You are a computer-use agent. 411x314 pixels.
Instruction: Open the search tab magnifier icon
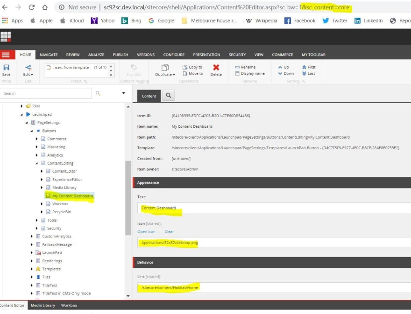169,95
